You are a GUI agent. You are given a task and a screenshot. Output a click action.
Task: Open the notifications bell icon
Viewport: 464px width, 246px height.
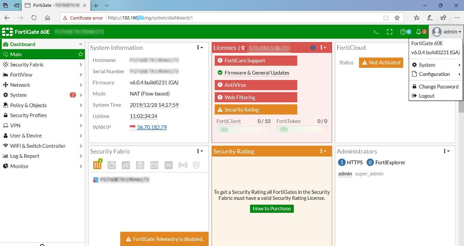(418, 32)
